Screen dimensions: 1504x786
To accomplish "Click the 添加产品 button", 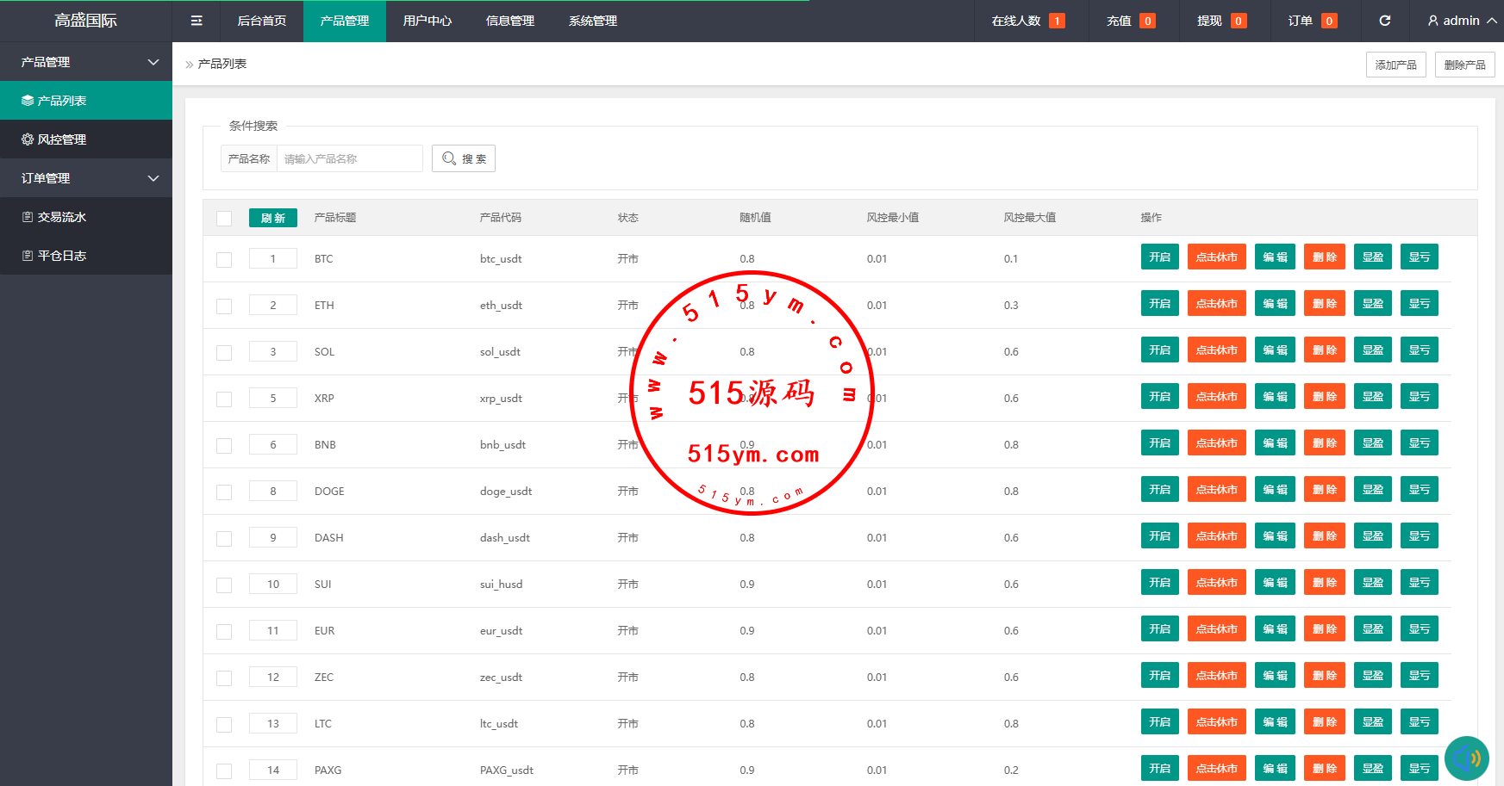I will [x=1395, y=65].
